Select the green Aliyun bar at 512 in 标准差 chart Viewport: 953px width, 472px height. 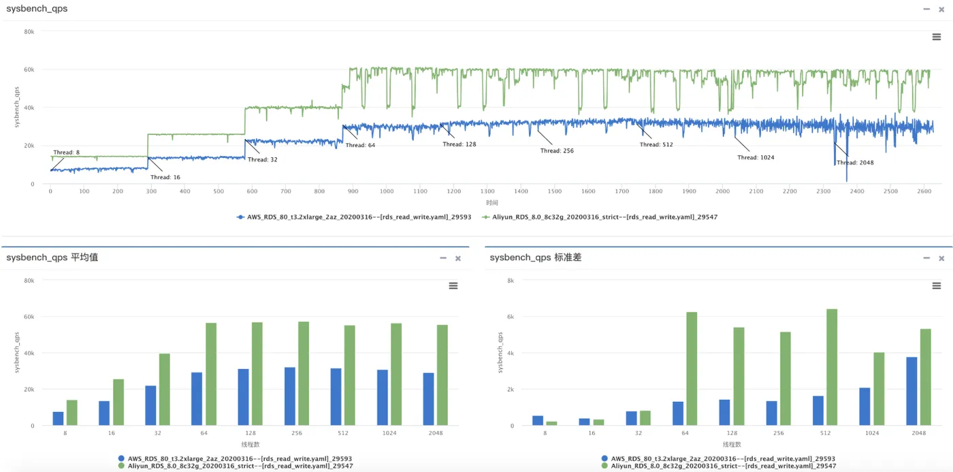click(x=832, y=367)
